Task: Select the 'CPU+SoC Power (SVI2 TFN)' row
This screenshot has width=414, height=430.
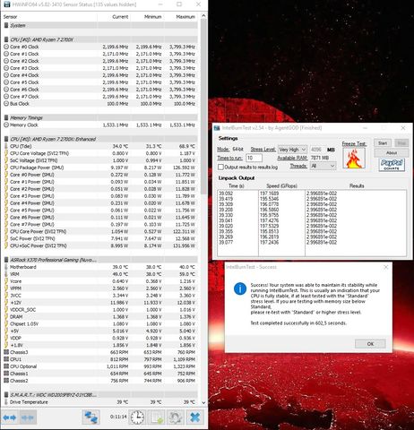Action: [100, 245]
